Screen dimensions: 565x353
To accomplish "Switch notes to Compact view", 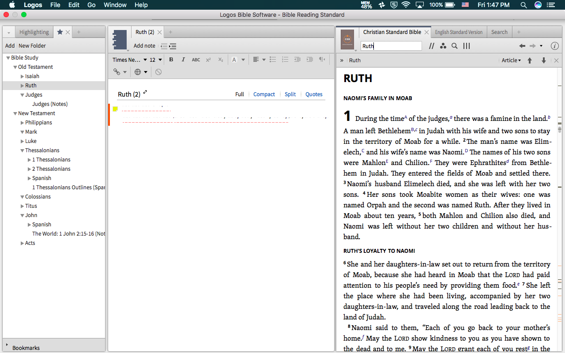I will 264,94.
